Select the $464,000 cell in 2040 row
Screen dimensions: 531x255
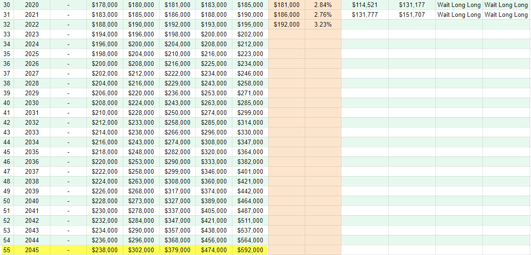tap(250, 201)
